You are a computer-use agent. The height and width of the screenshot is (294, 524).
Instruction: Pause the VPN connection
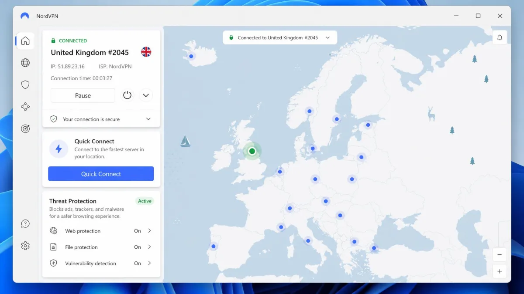(x=83, y=95)
